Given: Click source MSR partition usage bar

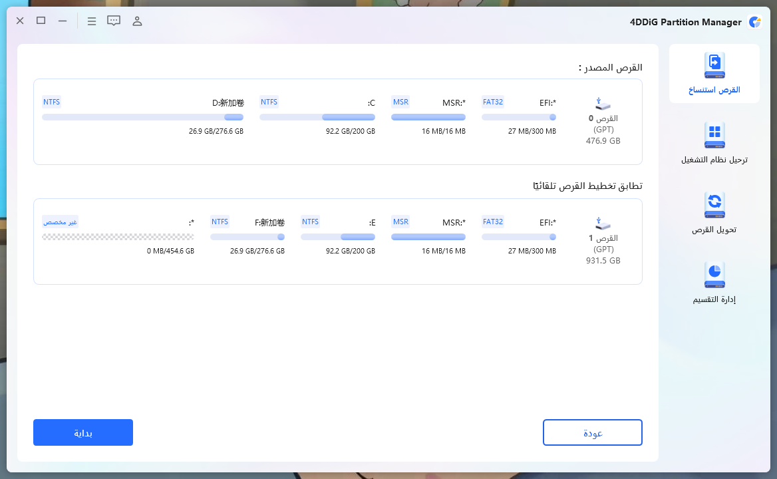Looking at the screenshot, I should click(x=428, y=117).
